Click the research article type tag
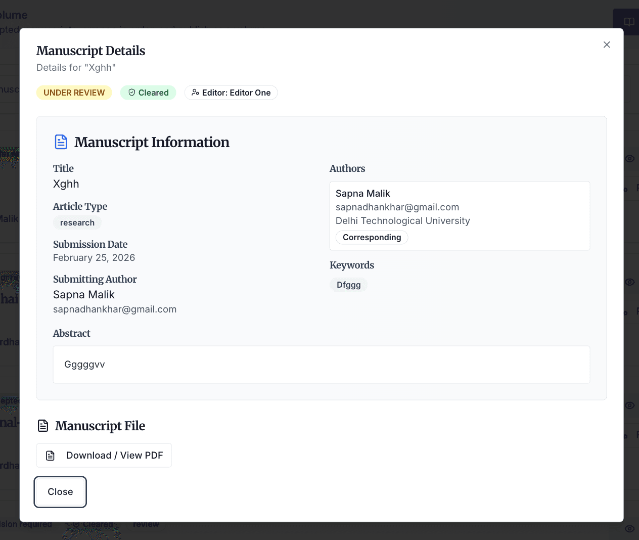This screenshot has width=639, height=540. (77, 222)
